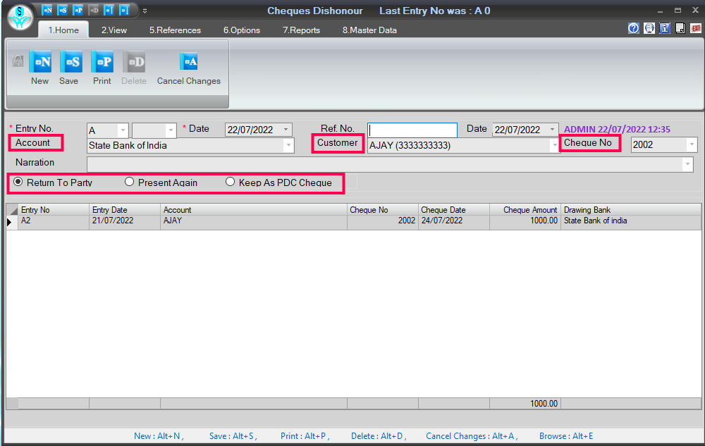Click the Browse: Alt+E link at bottom

coord(566,436)
